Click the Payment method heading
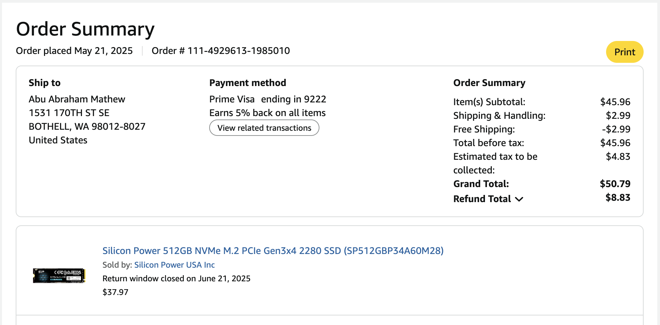The height and width of the screenshot is (325, 660). [x=247, y=83]
